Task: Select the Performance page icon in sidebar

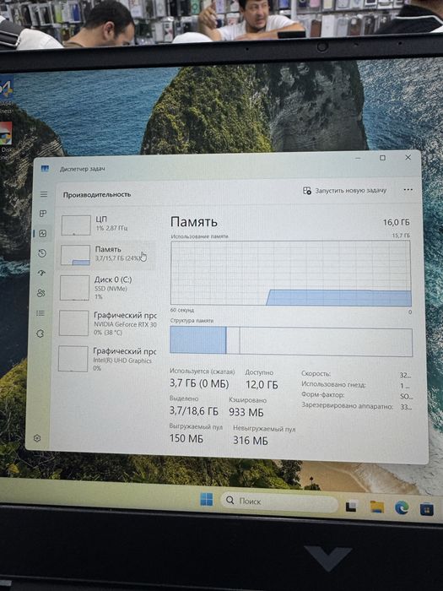Action: 43,234
